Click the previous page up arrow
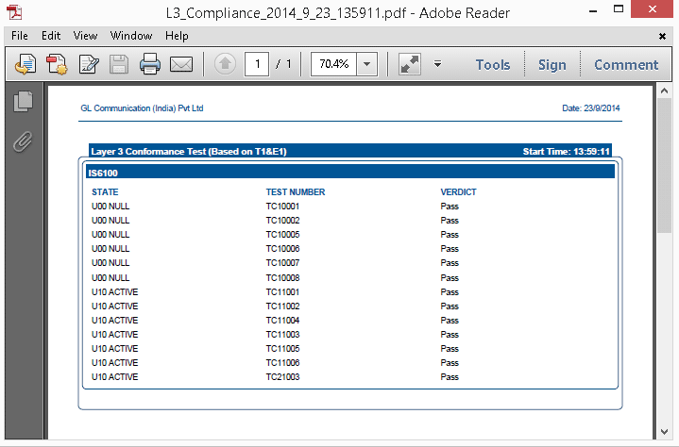The image size is (679, 447). click(225, 64)
